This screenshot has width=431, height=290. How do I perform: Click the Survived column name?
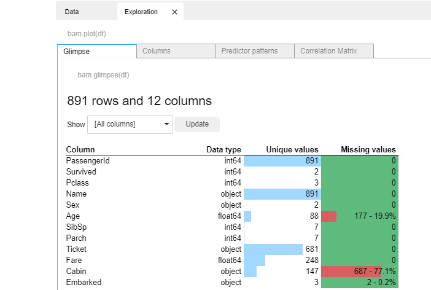[81, 172]
